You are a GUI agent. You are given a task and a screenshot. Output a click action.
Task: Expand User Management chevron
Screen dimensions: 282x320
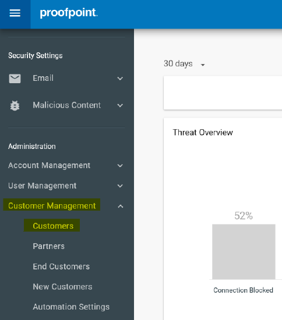(120, 186)
